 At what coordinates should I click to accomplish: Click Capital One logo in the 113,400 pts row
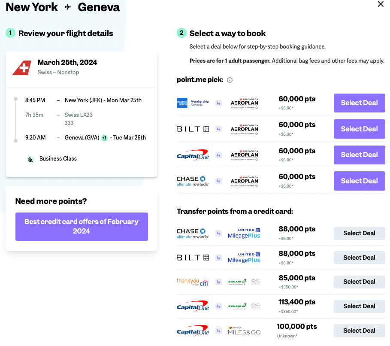[193, 306]
